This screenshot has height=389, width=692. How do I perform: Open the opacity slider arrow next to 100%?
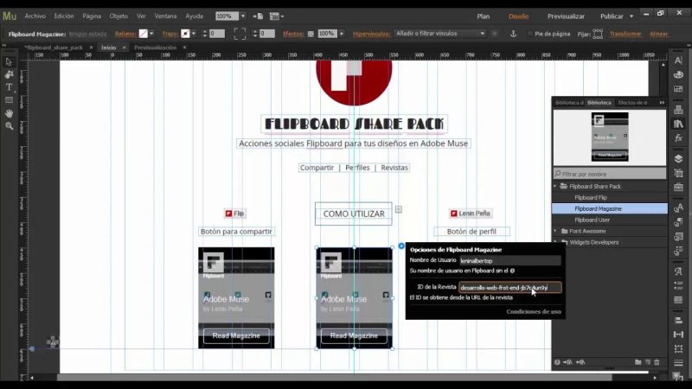coord(342,34)
